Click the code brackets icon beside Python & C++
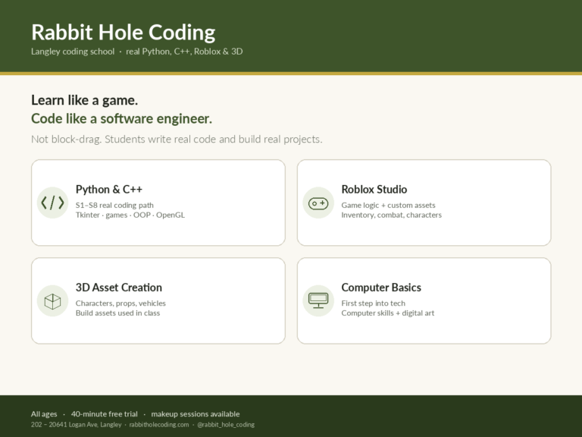 click(52, 203)
